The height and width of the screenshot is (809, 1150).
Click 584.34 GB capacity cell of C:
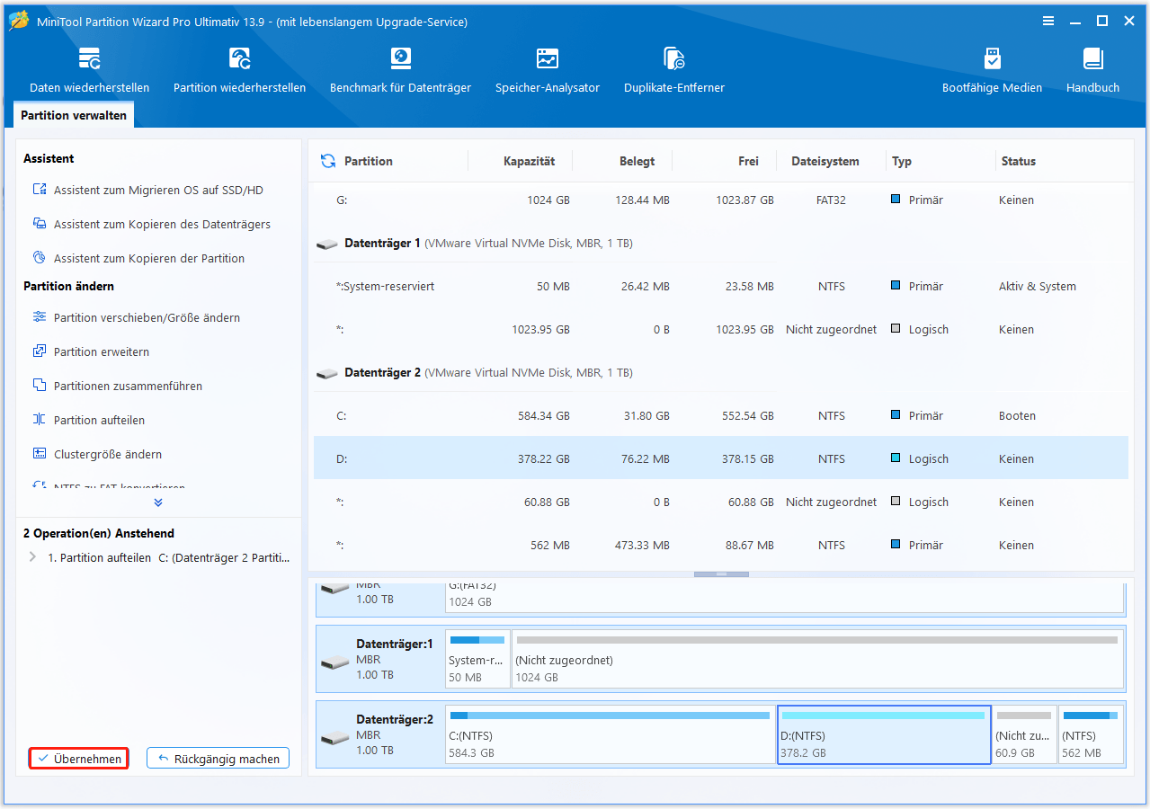tap(542, 416)
